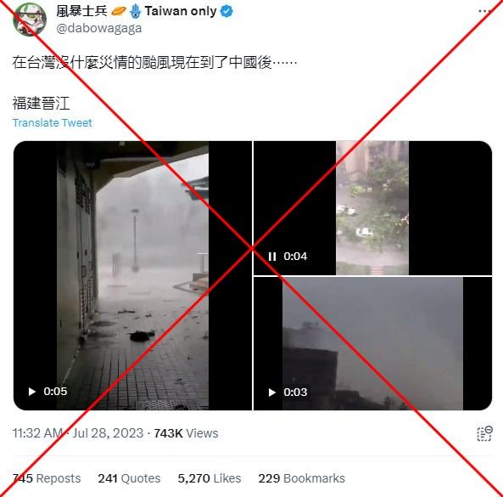Image resolution: width=503 pixels, height=497 pixels.
Task: Open the 229 Bookmarks count
Action: [301, 478]
